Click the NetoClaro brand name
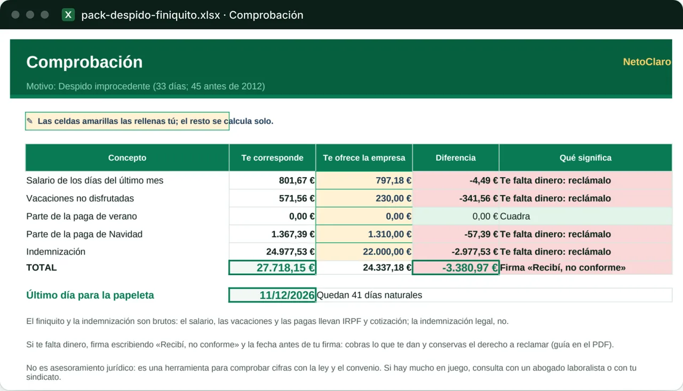This screenshot has width=683, height=391. [647, 62]
